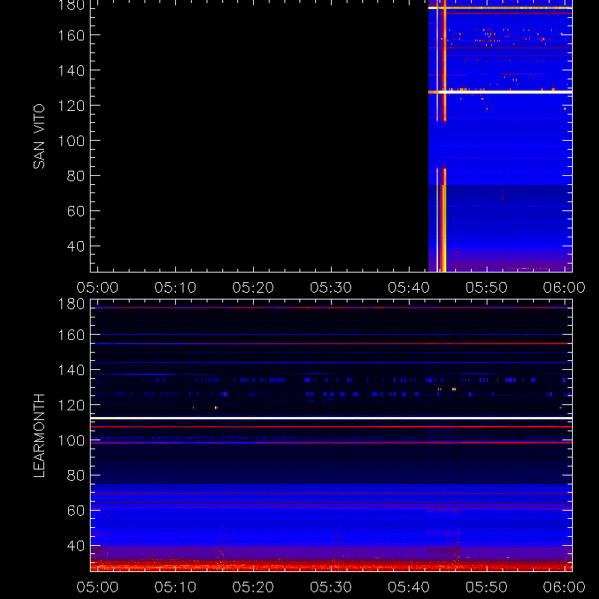The image size is (599, 599).
Task: Click 05:10 time label under SAN VITO plot
Action: click(x=175, y=288)
